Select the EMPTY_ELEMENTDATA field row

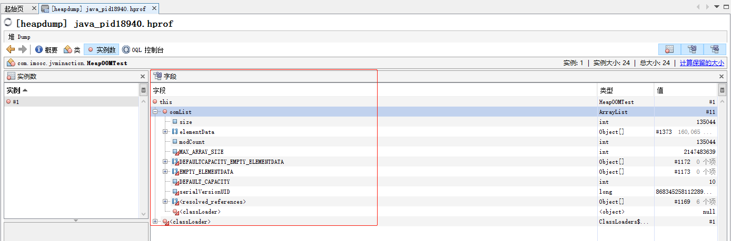click(x=434, y=172)
